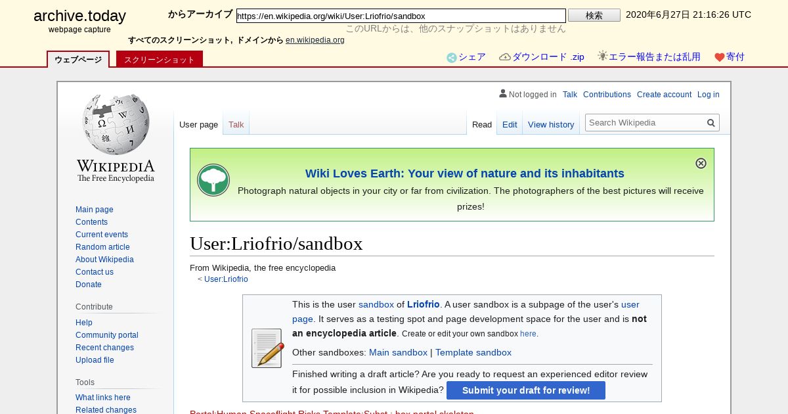Viewport: 788px width, 414px height.
Task: Switch to the ウェブページ tab
Action: tap(78, 59)
